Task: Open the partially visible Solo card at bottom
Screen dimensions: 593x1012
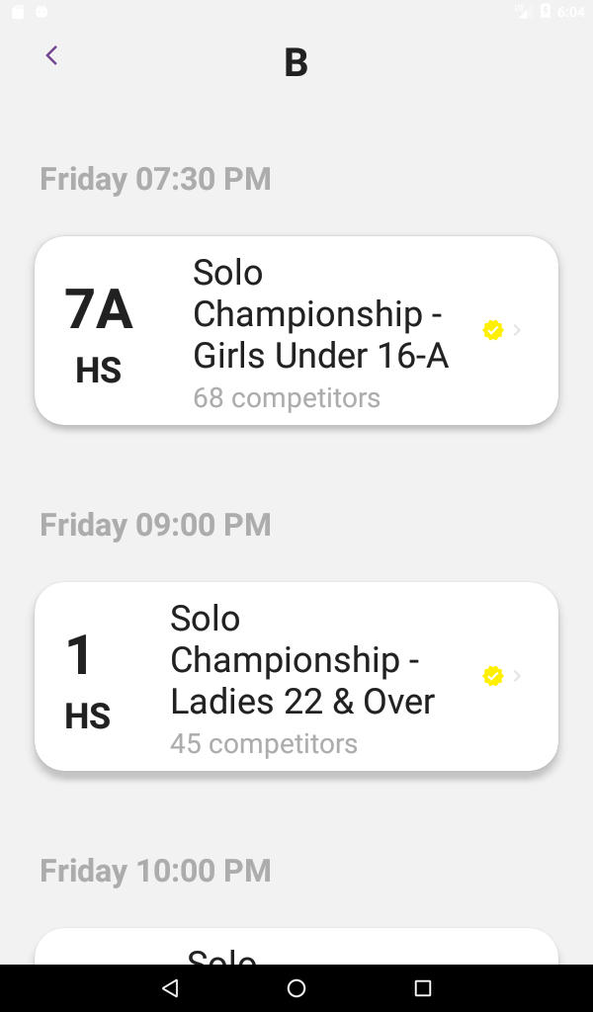Action: (x=296, y=949)
